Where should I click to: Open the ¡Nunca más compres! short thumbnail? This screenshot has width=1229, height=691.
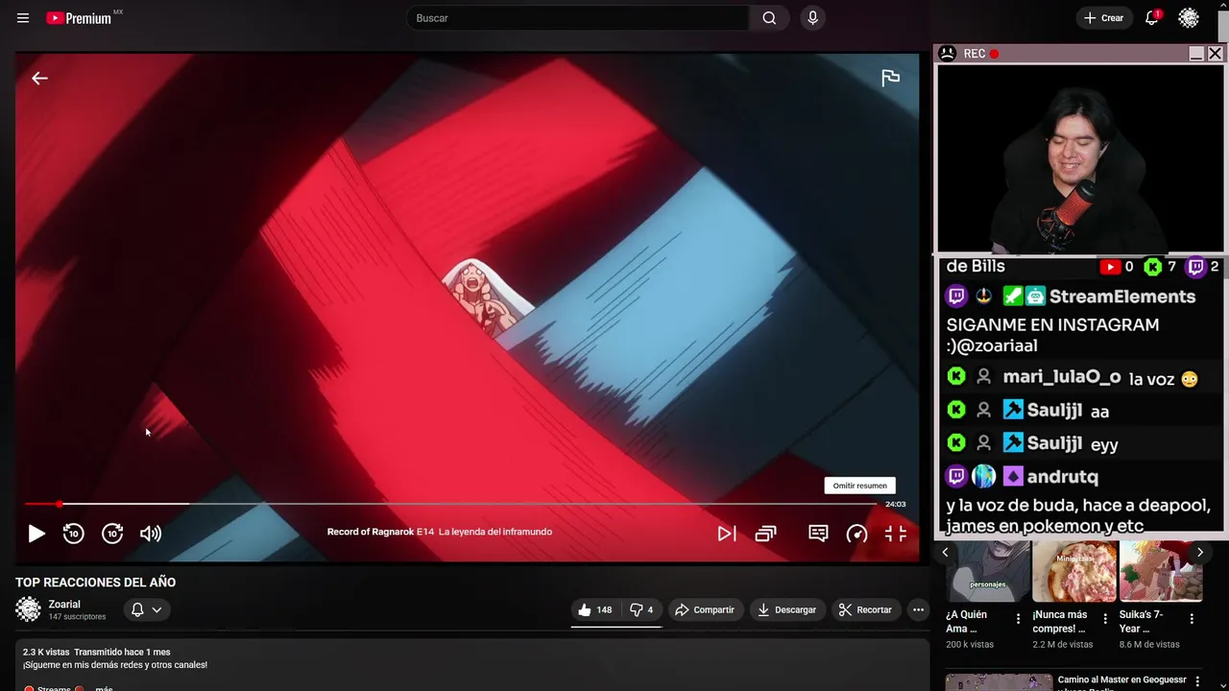(1074, 571)
